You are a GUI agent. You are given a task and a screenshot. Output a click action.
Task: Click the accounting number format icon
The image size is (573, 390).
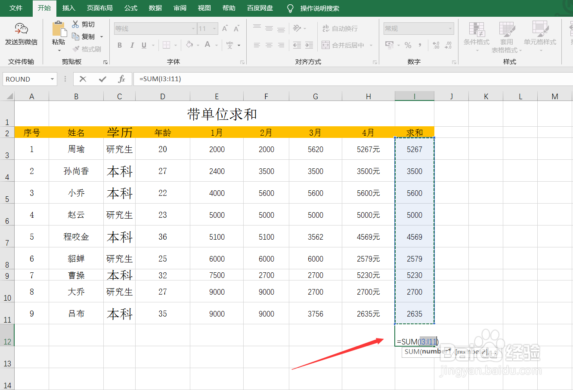(x=390, y=45)
